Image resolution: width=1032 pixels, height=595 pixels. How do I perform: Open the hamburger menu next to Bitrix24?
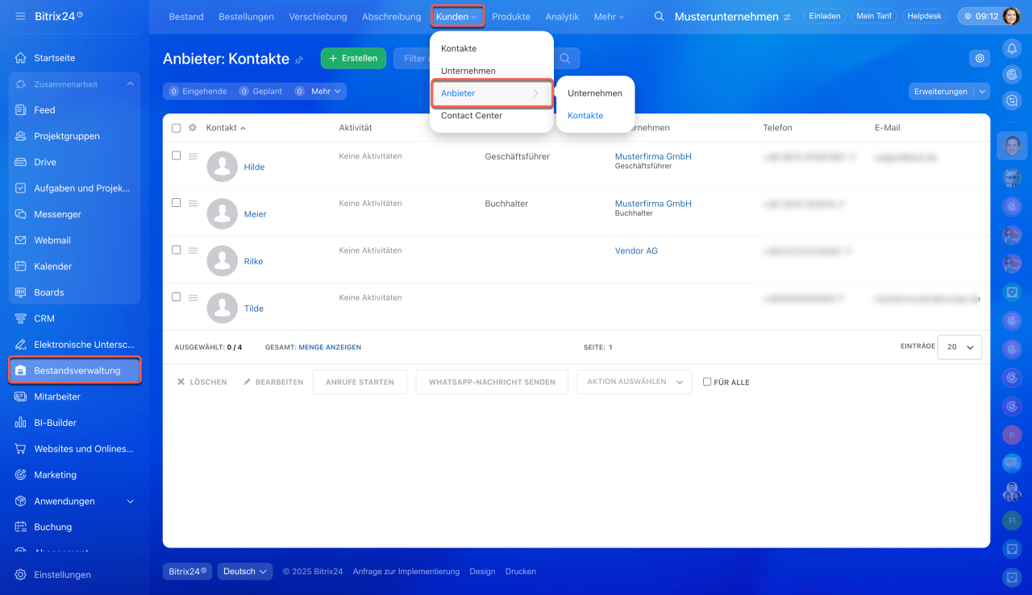pyautogui.click(x=20, y=16)
